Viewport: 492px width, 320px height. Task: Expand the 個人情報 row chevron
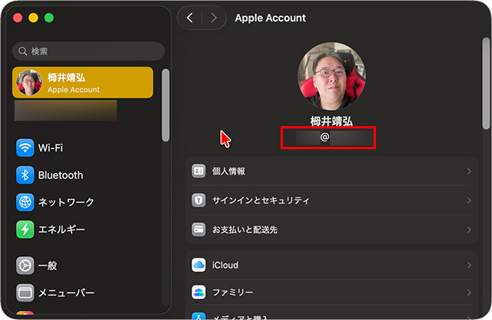469,171
